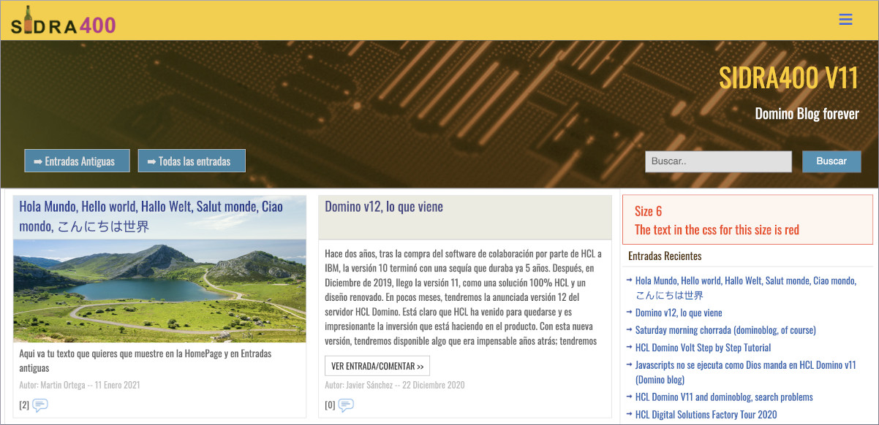Click the Entradas Antiguas button
Viewport: 879px width, 425px height.
point(77,161)
